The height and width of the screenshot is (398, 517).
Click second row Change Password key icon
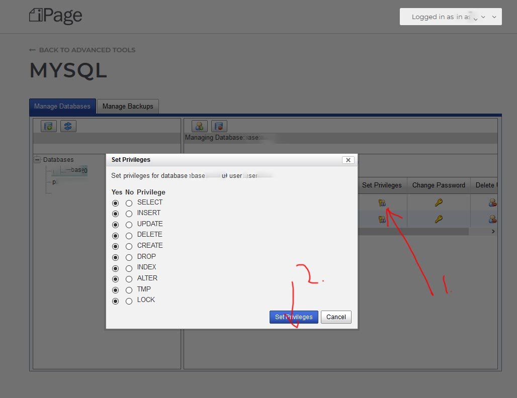coord(439,219)
